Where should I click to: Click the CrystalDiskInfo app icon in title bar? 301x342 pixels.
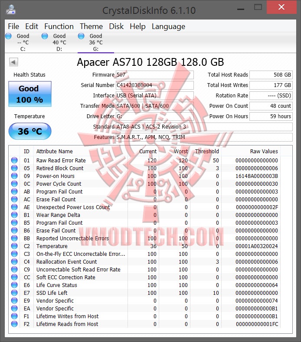[x=11, y=10]
